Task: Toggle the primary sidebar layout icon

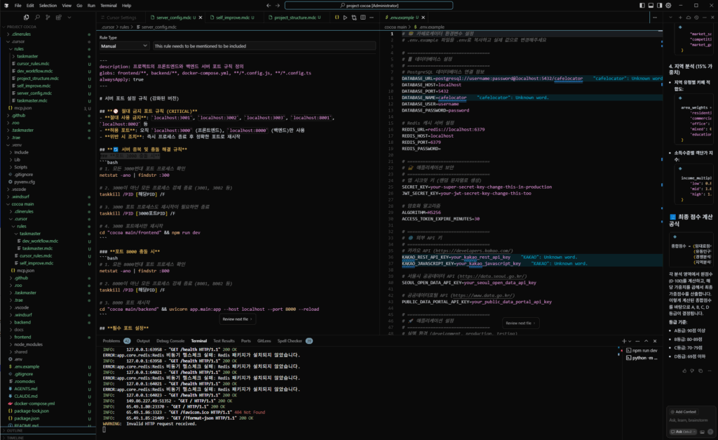Action: (x=642, y=6)
